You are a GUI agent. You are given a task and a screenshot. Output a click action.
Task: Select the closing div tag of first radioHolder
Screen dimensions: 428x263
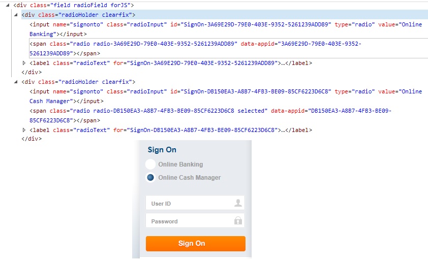32,72
